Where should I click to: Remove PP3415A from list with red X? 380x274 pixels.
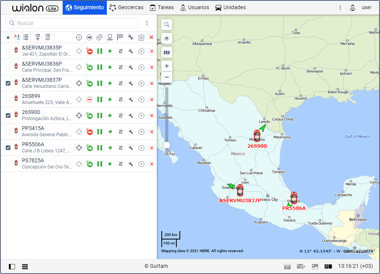coord(151,132)
